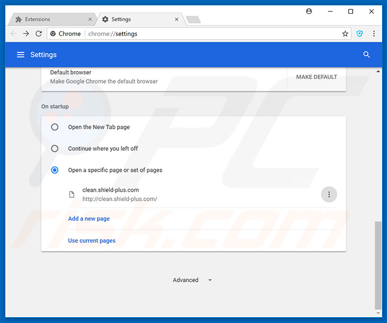Open the Settings hamburger menu
Image resolution: width=387 pixels, height=323 pixels.
[x=21, y=55]
